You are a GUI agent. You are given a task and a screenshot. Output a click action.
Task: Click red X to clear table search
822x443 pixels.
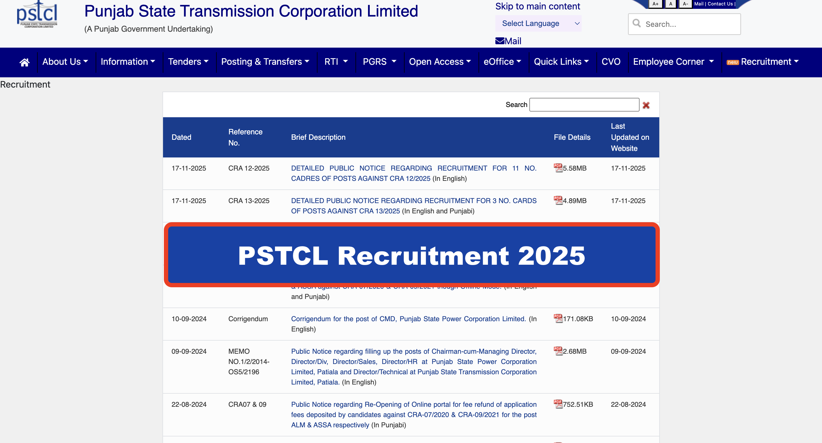click(x=646, y=105)
